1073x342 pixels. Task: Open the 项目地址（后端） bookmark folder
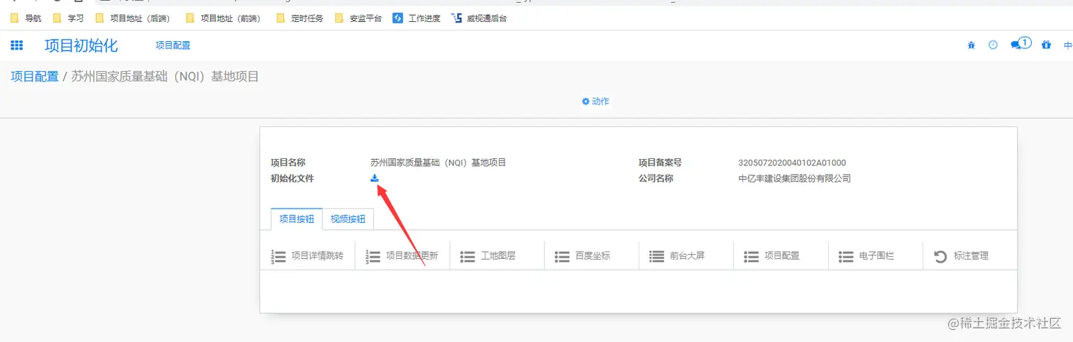tap(134, 18)
